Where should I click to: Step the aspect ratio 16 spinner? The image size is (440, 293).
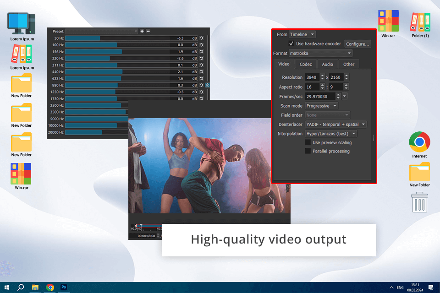pyautogui.click(x=322, y=87)
